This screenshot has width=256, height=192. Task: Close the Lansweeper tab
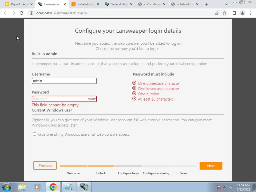(x=65, y=4)
